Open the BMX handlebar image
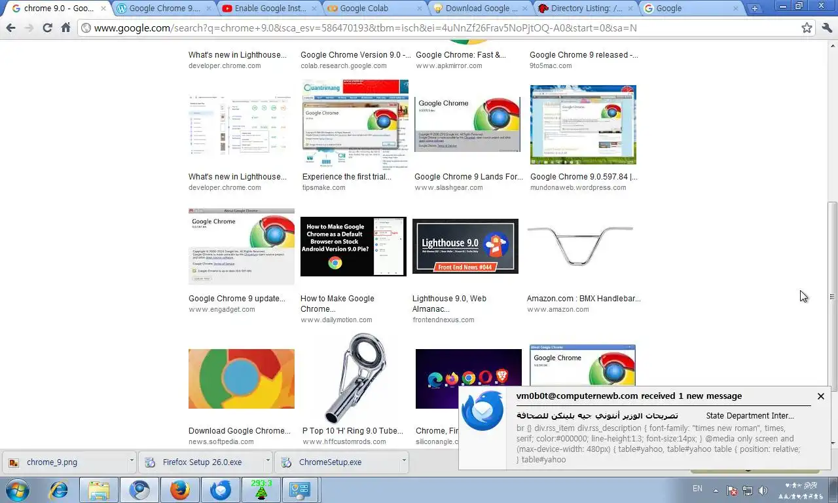The height and width of the screenshot is (503, 838). [580, 246]
